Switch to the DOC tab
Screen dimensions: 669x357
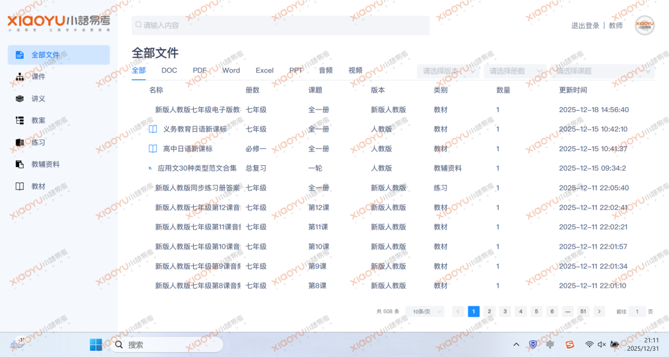click(x=169, y=71)
